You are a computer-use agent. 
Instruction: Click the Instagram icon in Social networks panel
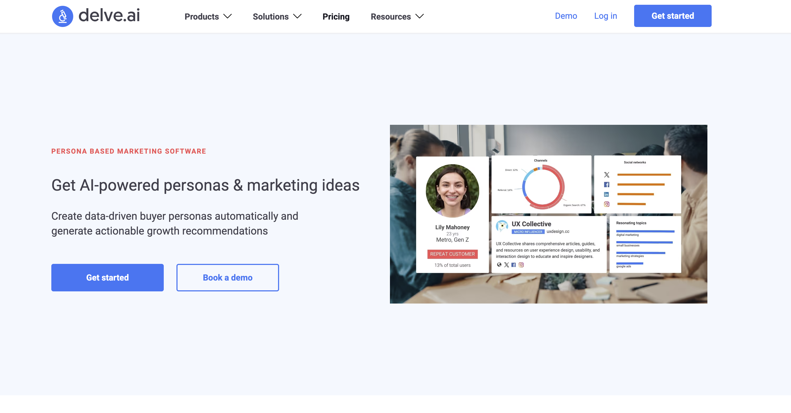606,204
